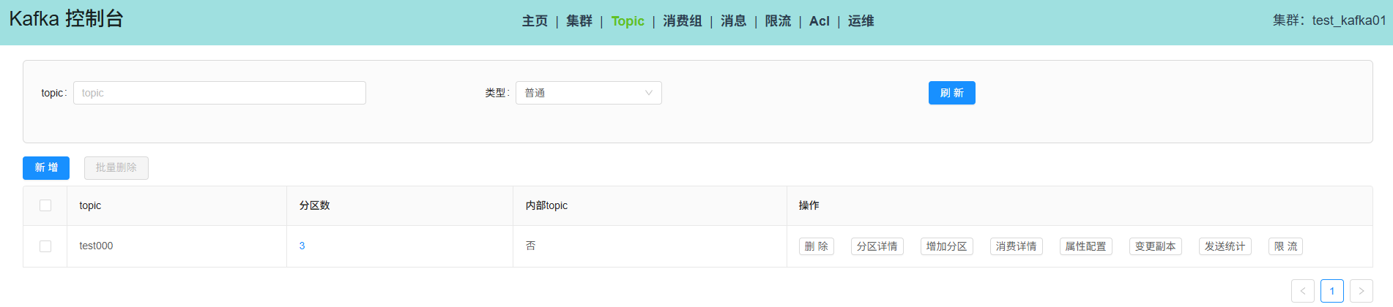Open the 运维 menu

[861, 21]
